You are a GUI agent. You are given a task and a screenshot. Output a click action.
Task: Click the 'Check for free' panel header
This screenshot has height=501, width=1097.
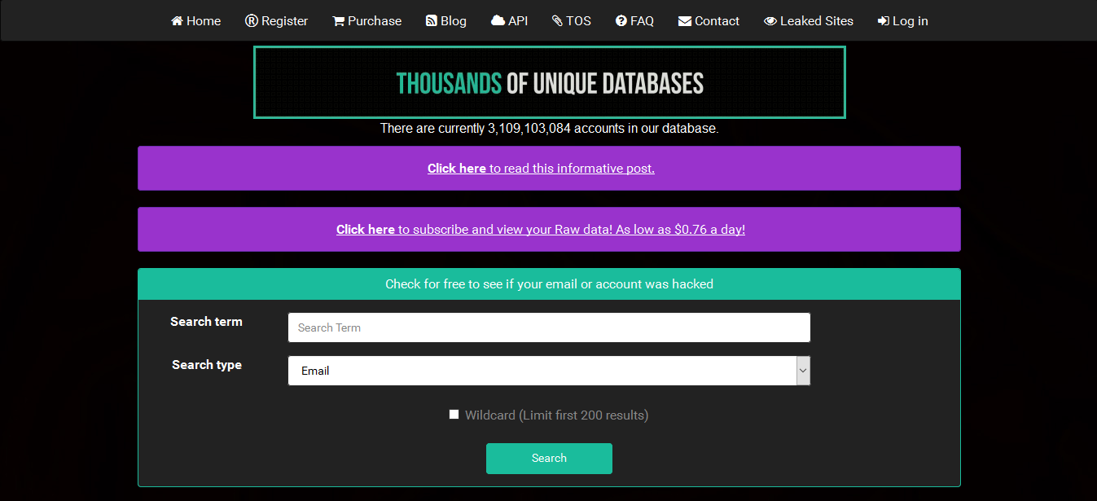tap(549, 284)
